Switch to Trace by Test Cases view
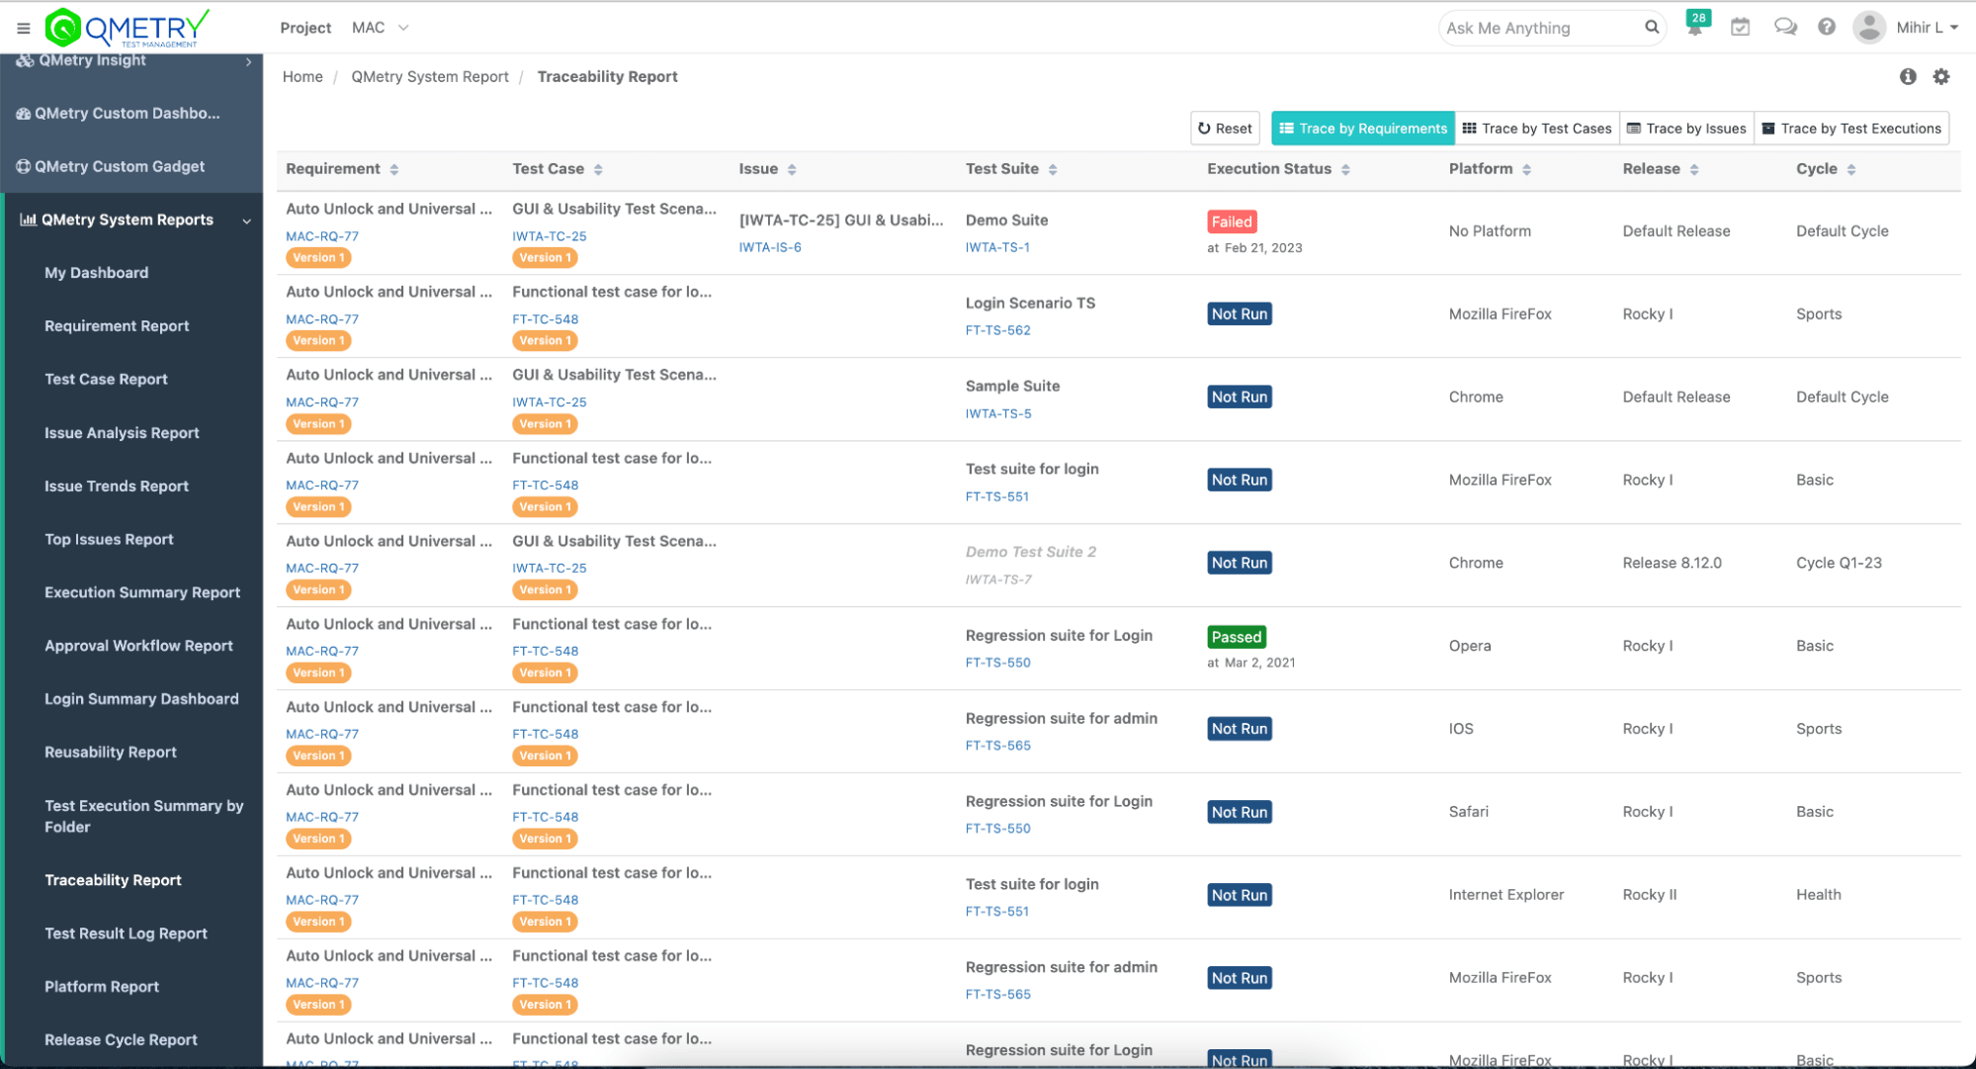Screen dimensions: 1976x1069 (1537, 128)
